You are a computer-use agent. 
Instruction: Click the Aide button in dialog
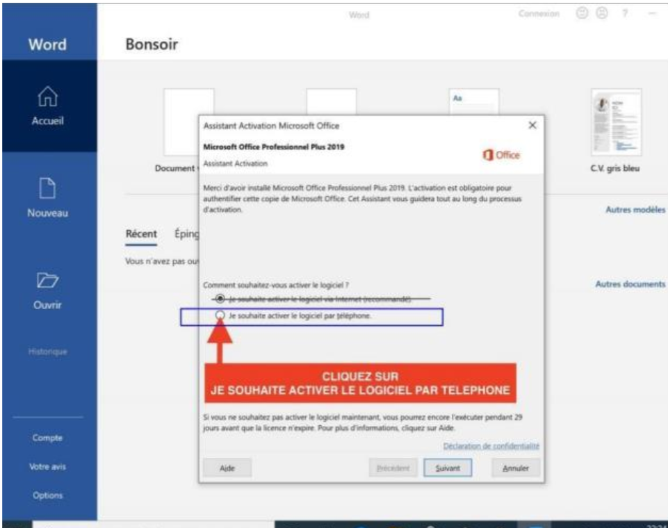pos(227,468)
